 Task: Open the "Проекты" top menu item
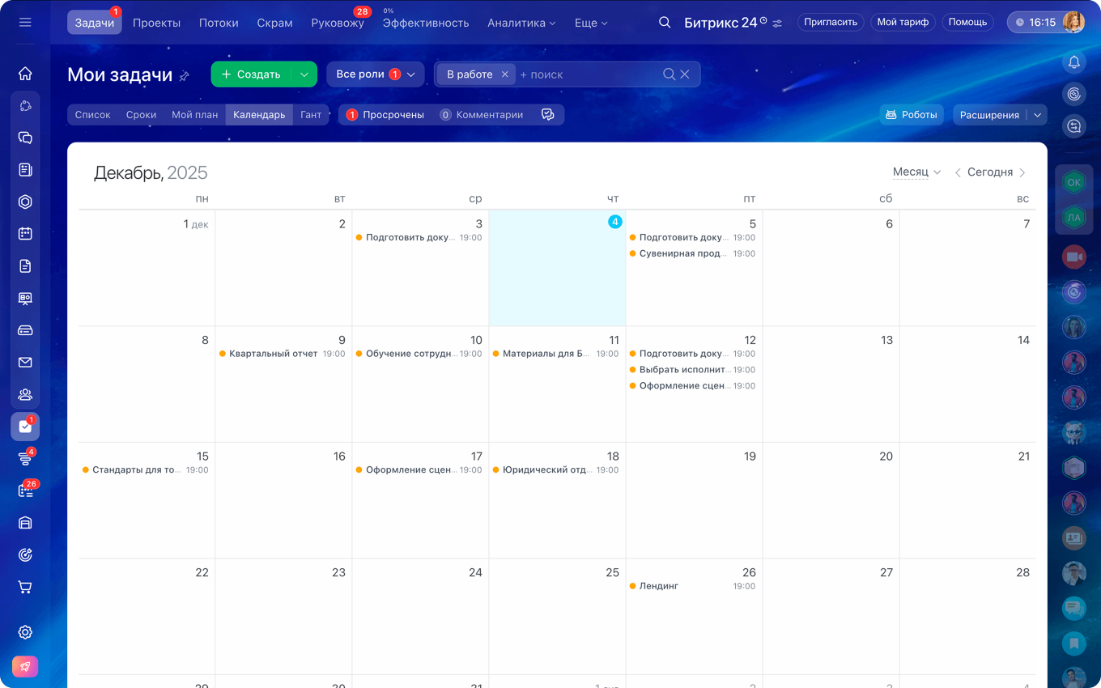click(156, 23)
